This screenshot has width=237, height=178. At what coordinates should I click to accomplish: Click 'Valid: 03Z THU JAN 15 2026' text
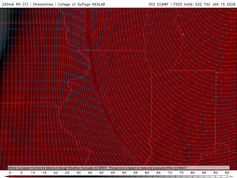pos(209,4)
